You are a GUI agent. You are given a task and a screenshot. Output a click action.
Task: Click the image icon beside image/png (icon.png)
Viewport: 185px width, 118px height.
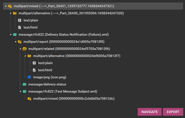pos(29,77)
